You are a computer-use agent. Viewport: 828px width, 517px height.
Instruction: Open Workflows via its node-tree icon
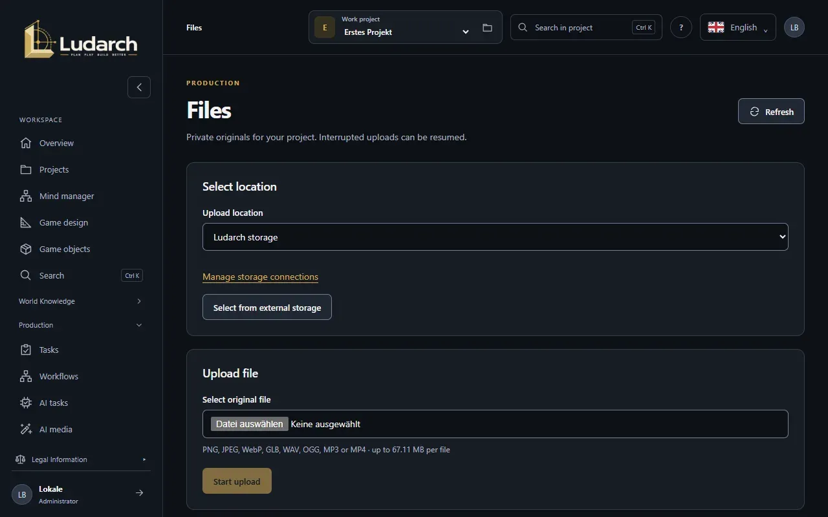[x=26, y=376]
